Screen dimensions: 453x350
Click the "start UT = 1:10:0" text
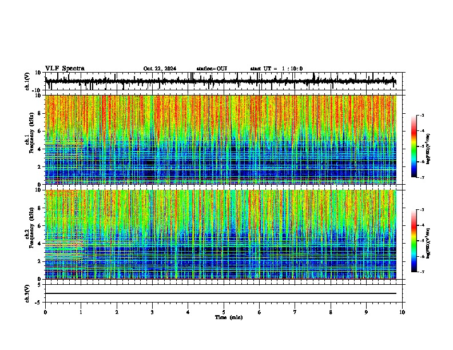click(276, 69)
